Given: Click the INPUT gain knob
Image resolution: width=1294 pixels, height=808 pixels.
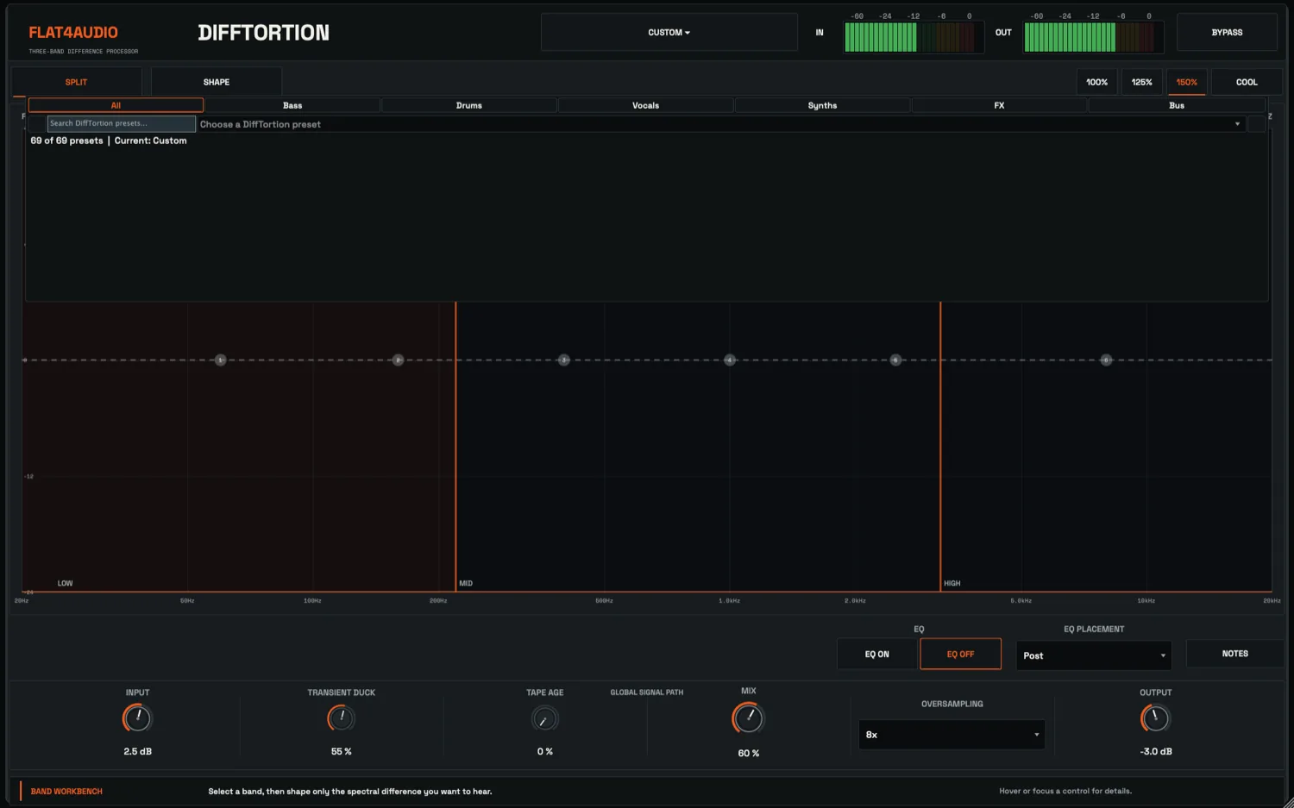Looking at the screenshot, I should (137, 717).
